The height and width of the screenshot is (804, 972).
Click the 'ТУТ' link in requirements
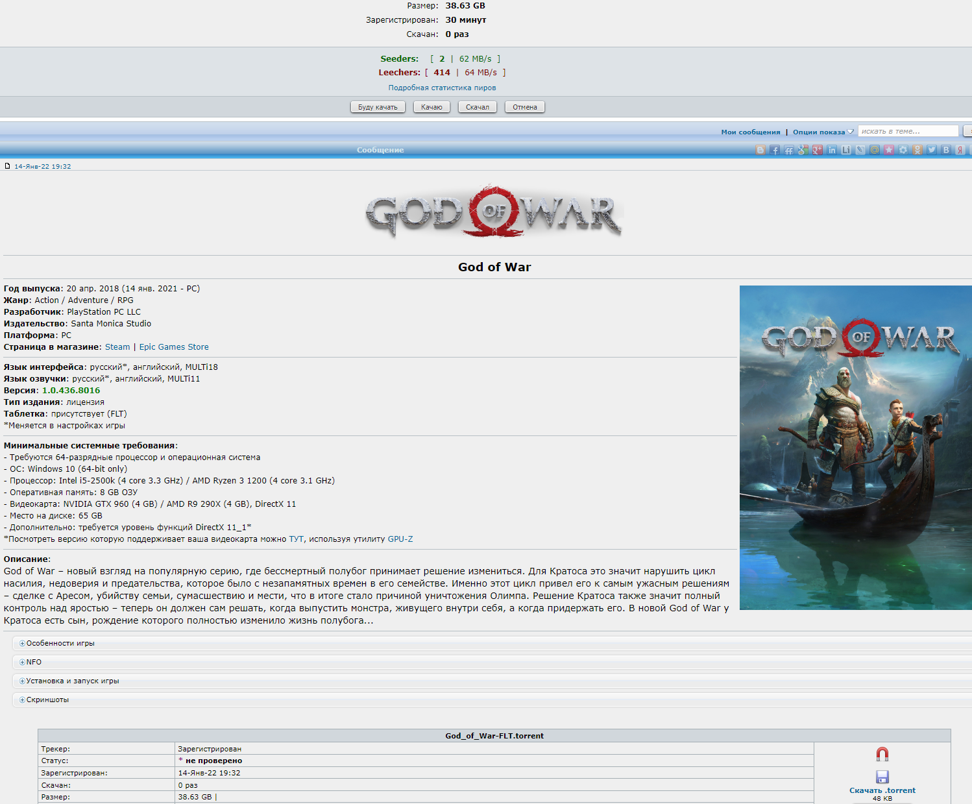[297, 539]
